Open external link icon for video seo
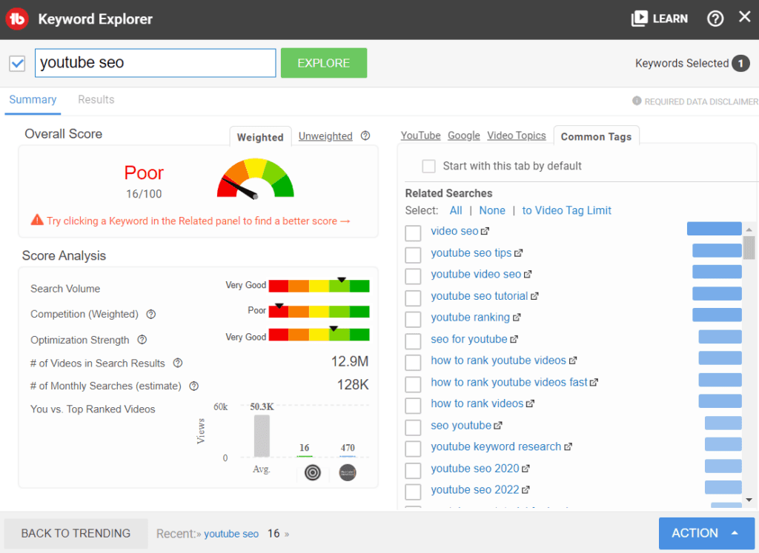This screenshot has width=759, height=553. click(485, 232)
